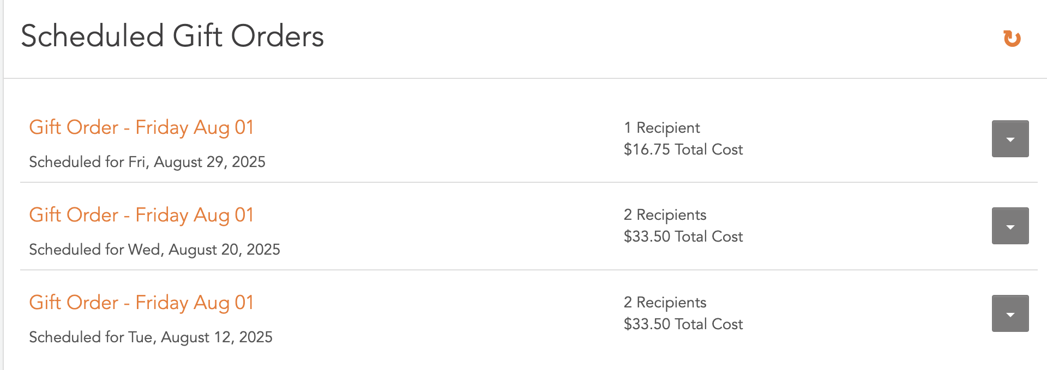Screen dimensions: 1047x370
Task: Open gift order scheduled for August 29
Action: (141, 127)
